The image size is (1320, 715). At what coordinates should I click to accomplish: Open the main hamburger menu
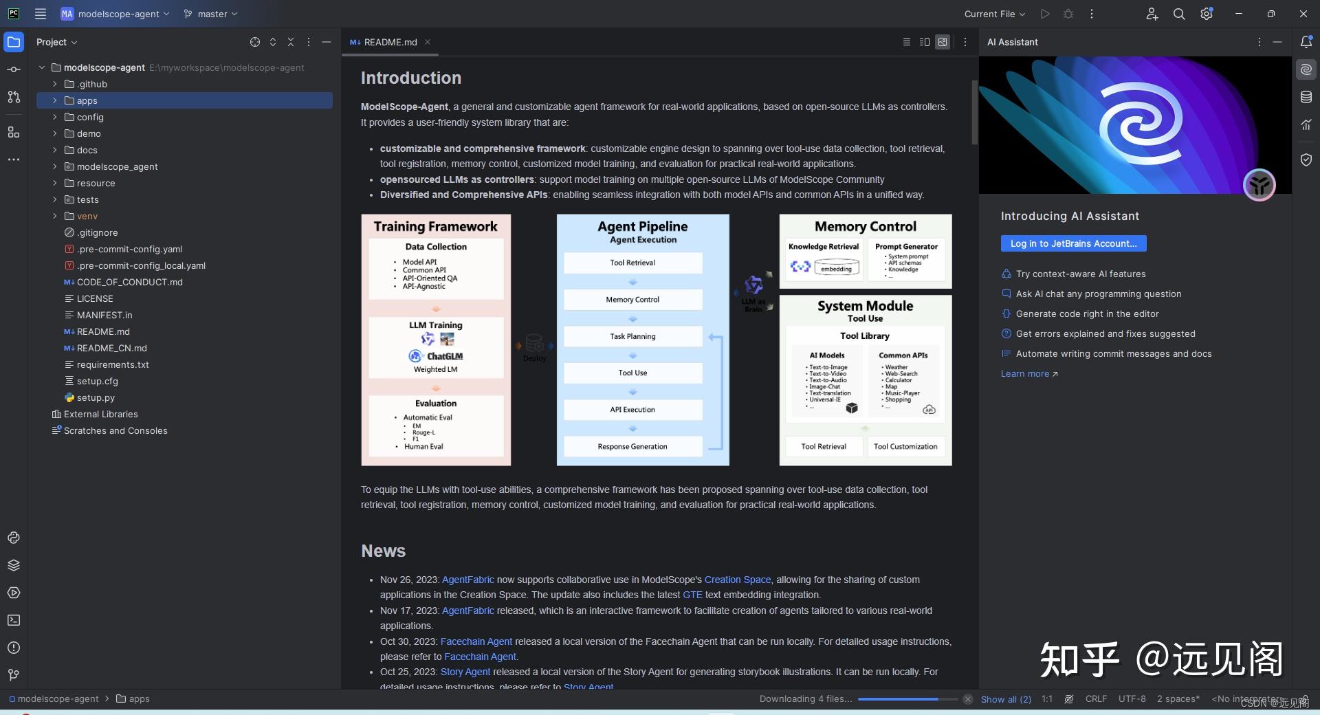pos(41,14)
